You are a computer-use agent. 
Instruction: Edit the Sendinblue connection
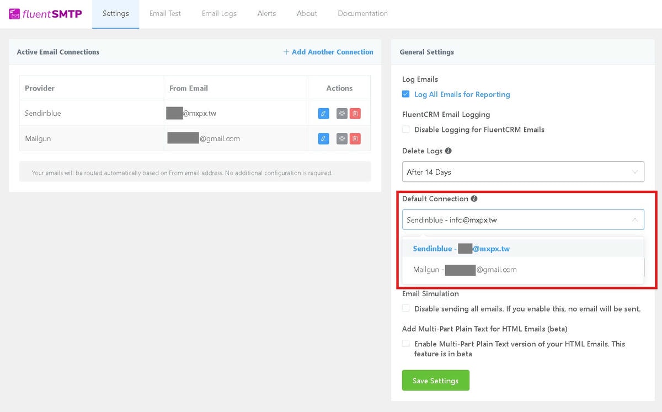tap(323, 114)
